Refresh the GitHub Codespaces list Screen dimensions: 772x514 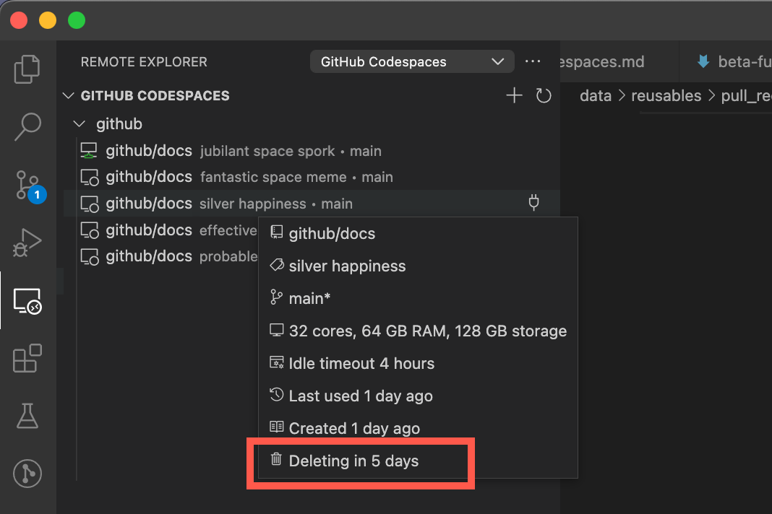pos(543,95)
